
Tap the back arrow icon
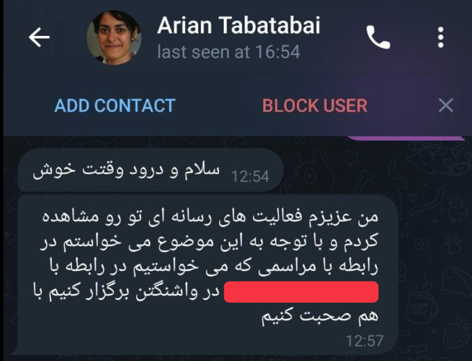click(39, 37)
